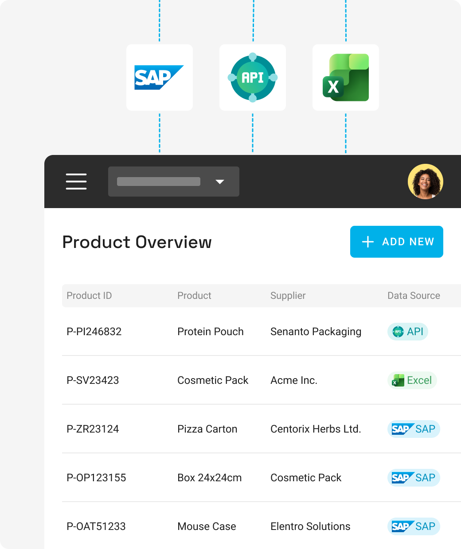
Task: Click the API connector icon tile
Action: coord(253,77)
